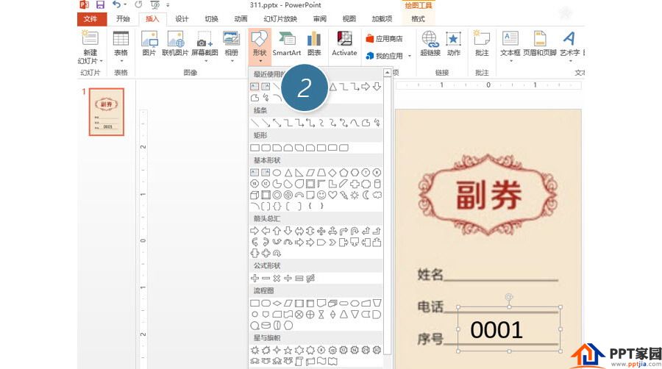The height and width of the screenshot is (369, 662).
Task: Start slideshow from beginning via quick access icon
Action: pos(155,4)
